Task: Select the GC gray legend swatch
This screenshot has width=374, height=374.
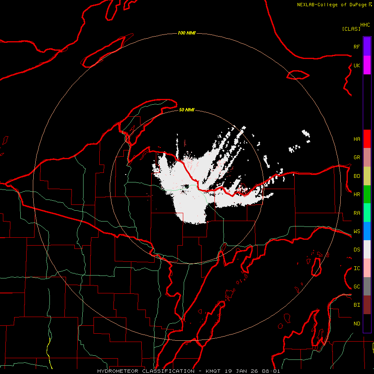Action: (367, 286)
